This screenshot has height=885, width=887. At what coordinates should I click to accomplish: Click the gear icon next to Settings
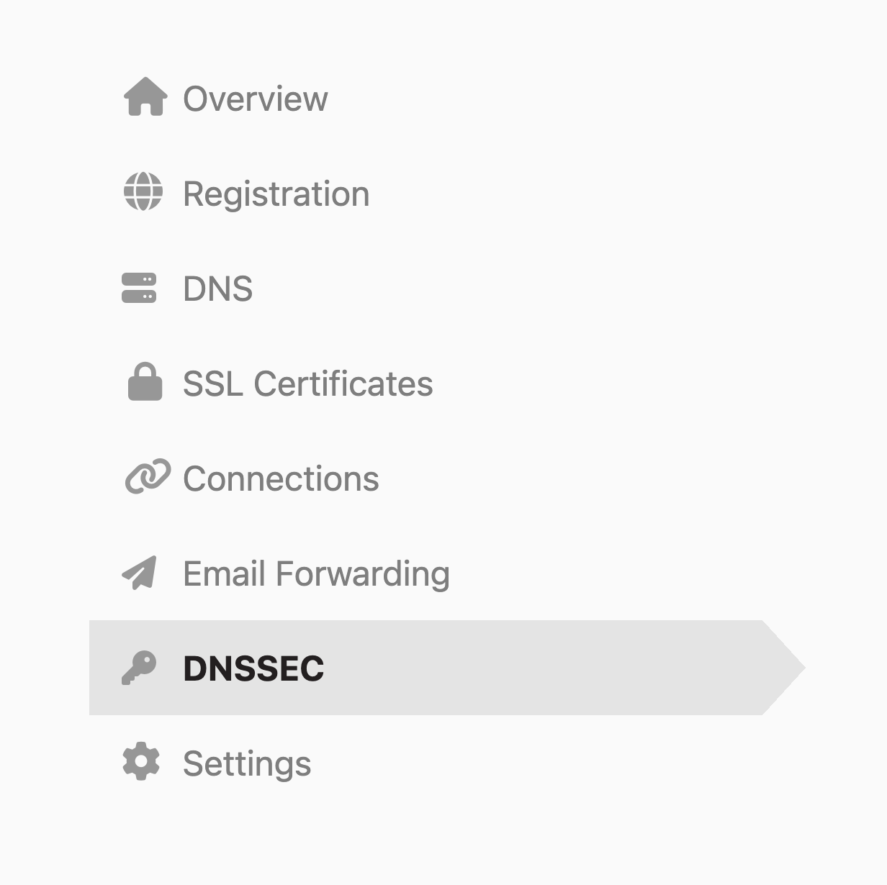(141, 763)
